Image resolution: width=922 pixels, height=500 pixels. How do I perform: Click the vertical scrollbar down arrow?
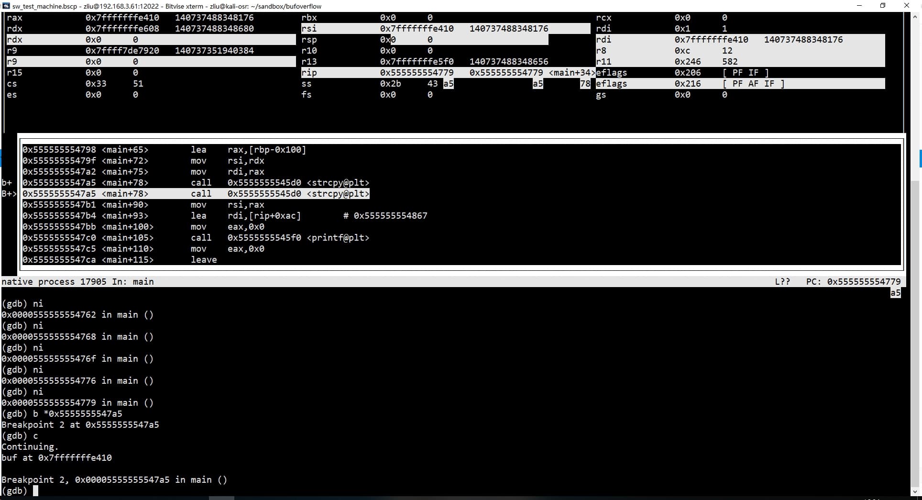coord(916,491)
